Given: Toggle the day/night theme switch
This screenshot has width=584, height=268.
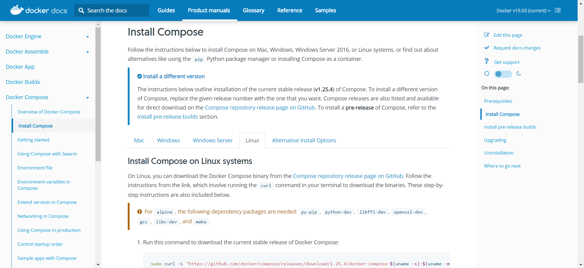Looking at the screenshot, I should pos(503,74).
